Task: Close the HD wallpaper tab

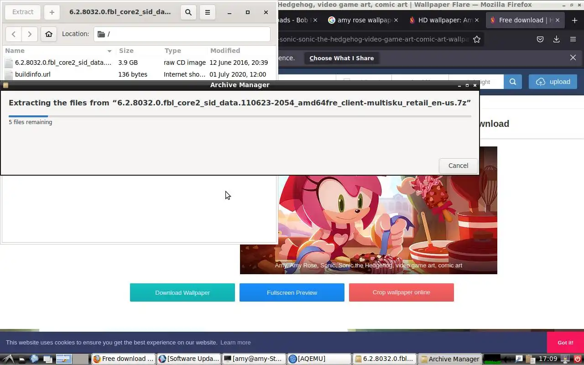Action: (477, 20)
